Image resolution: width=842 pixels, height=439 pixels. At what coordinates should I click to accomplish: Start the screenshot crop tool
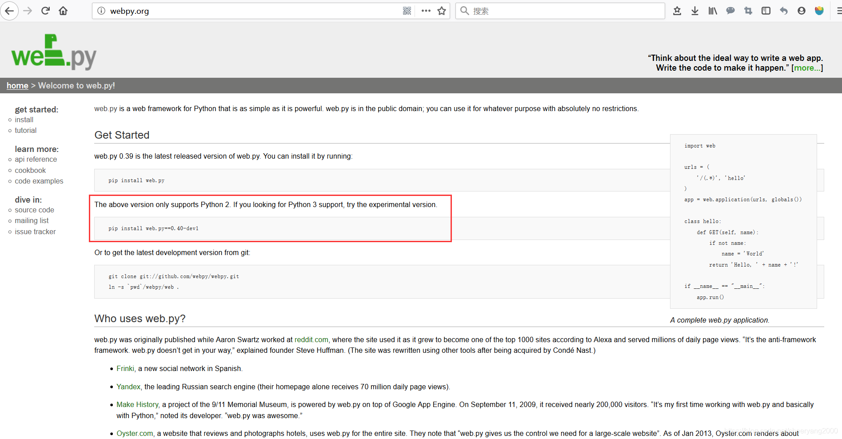[x=748, y=11]
